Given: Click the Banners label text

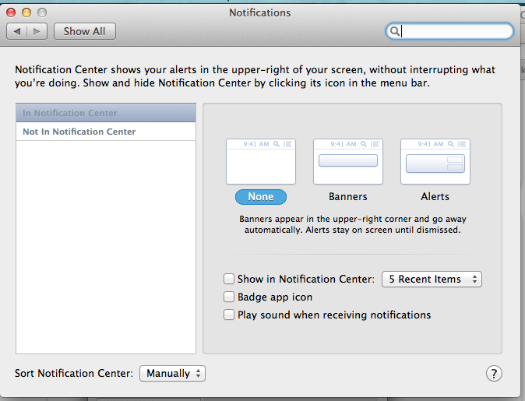Looking at the screenshot, I should (348, 197).
